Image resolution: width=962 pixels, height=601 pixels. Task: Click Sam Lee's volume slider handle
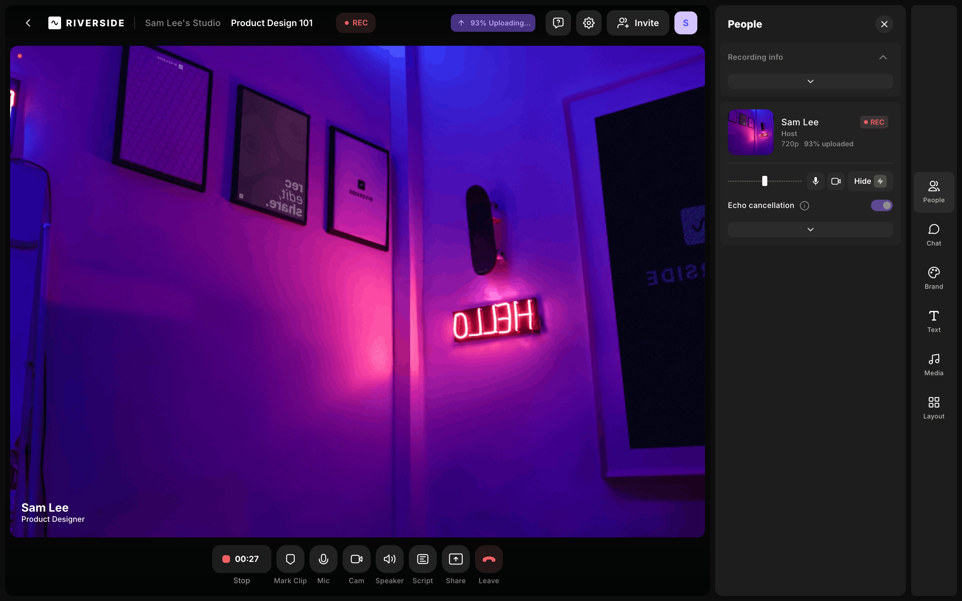(764, 181)
